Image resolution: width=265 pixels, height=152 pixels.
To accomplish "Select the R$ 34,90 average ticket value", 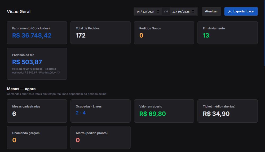I will click(216, 114).
